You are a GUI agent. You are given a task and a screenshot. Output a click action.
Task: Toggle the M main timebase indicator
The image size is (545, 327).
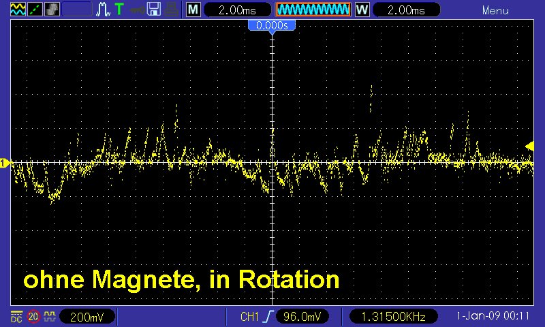193,10
